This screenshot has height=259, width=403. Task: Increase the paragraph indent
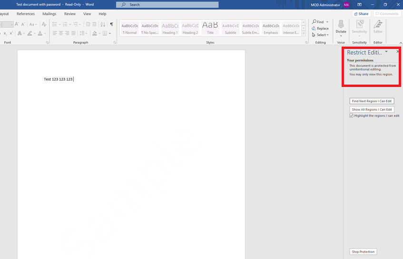pos(94,24)
